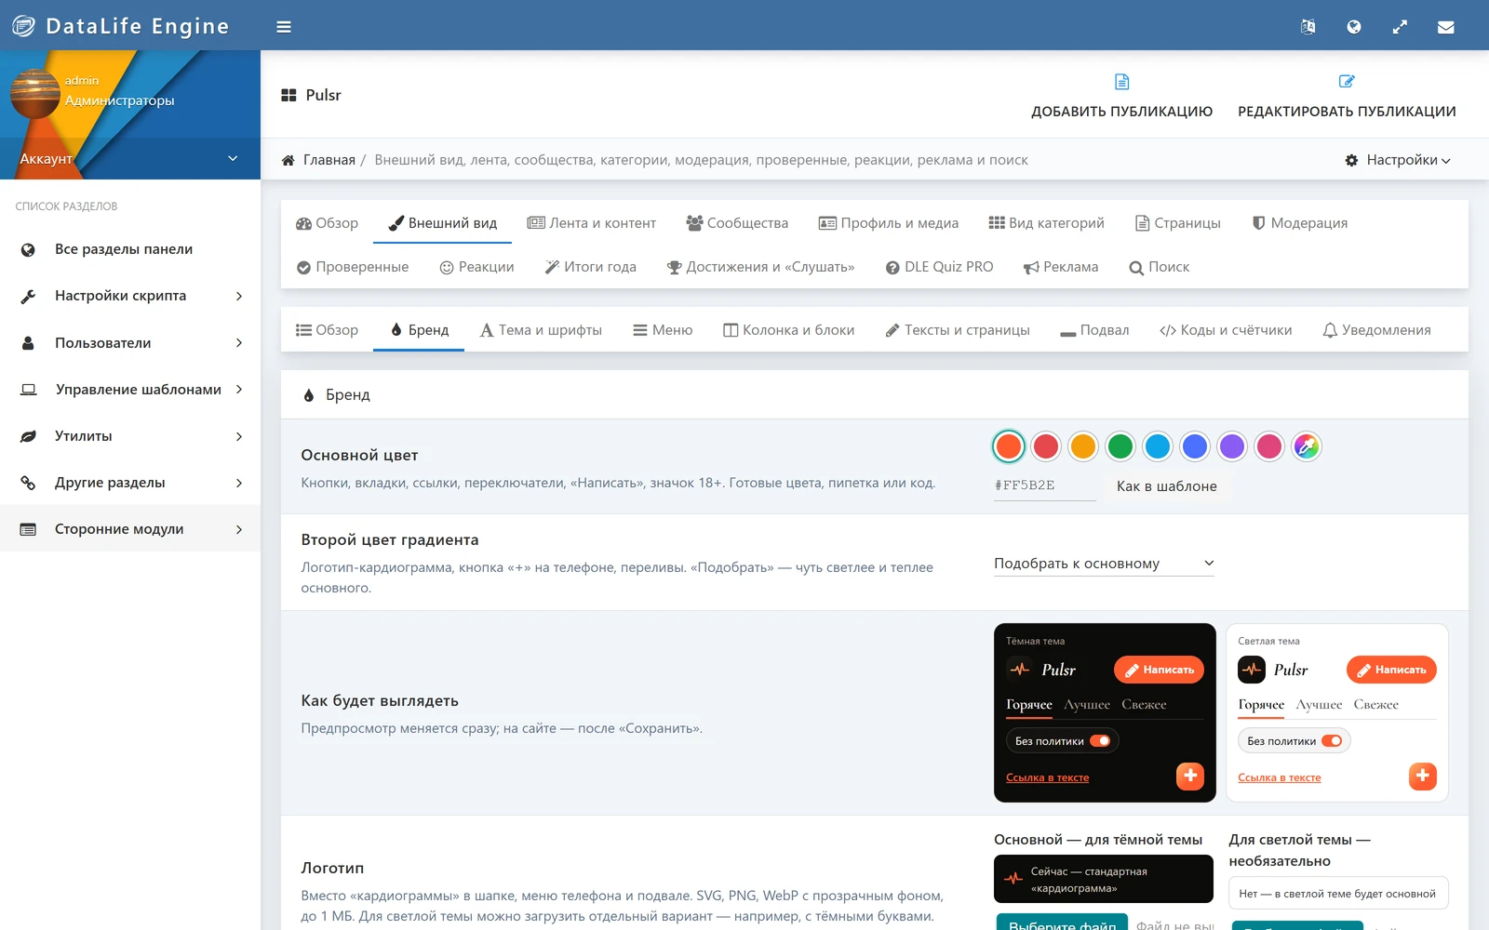
Task: Click the globe site icon in header
Action: [x=1354, y=27]
